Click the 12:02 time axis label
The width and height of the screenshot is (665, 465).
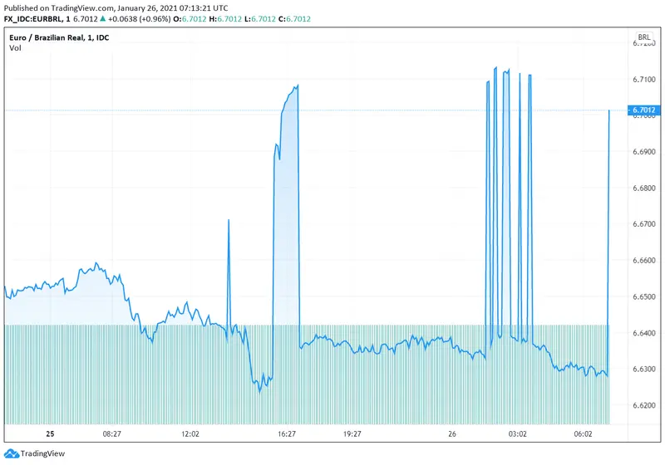coord(190,434)
